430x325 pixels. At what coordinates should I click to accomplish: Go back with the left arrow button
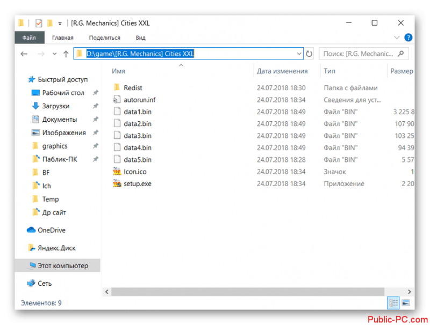24,54
